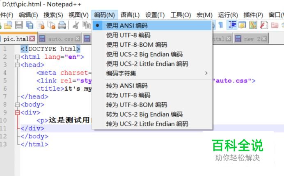Switch to the pic.html tab

[x=16, y=39]
